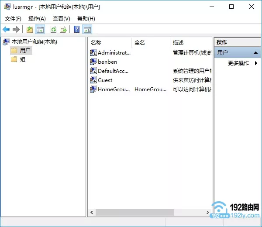262x227 pixels.
Task: Select the Guest user name
Action: point(105,80)
